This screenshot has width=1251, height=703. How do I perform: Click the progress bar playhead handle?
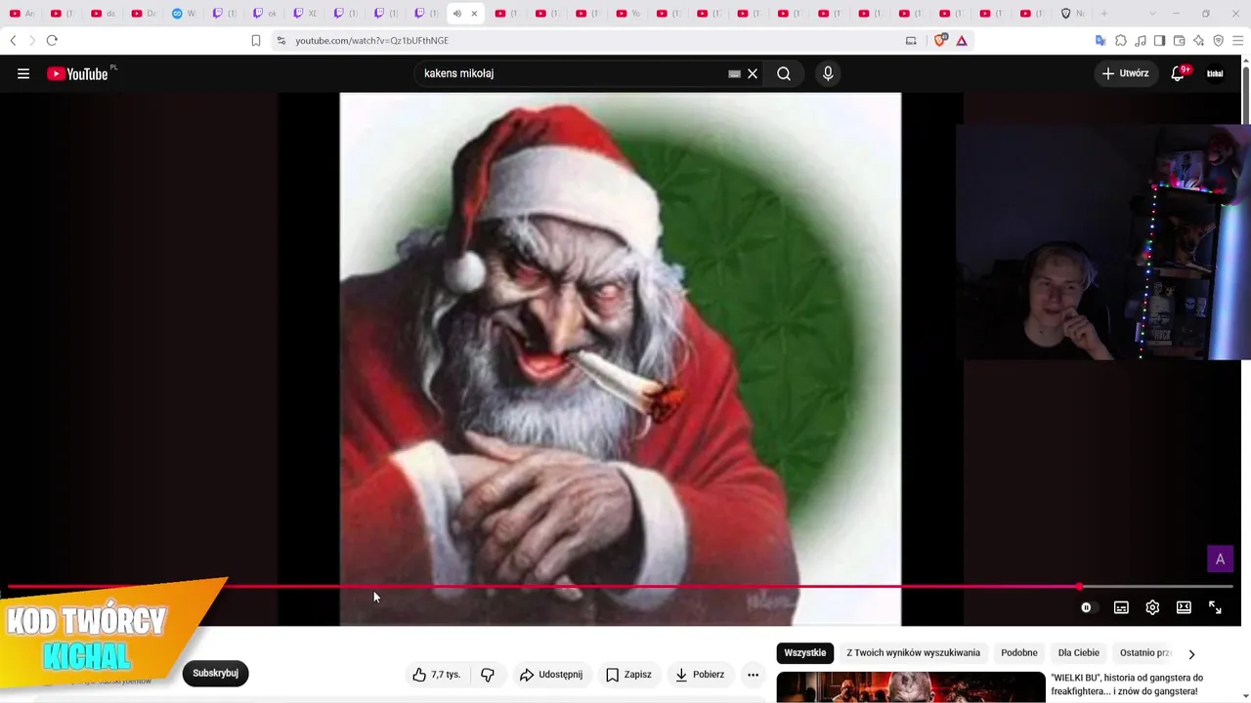tap(1079, 587)
